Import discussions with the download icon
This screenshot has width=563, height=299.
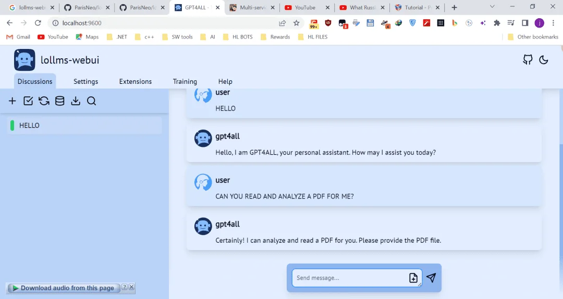click(x=76, y=101)
